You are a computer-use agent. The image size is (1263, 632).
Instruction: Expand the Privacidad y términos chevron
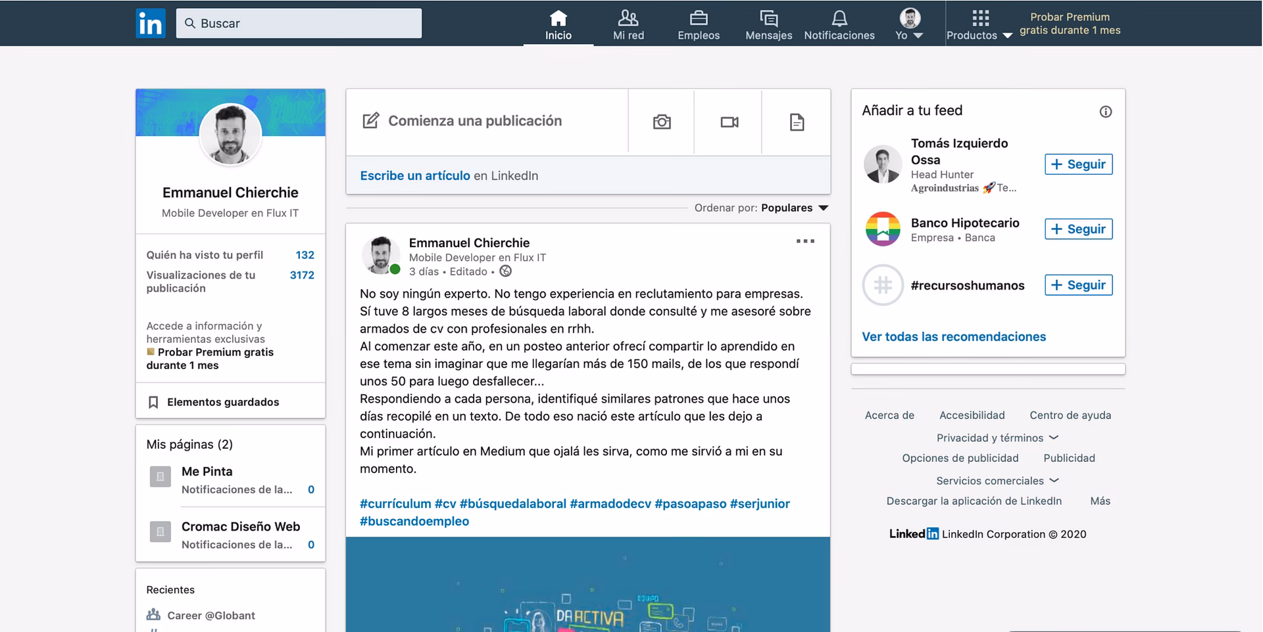1054,438
